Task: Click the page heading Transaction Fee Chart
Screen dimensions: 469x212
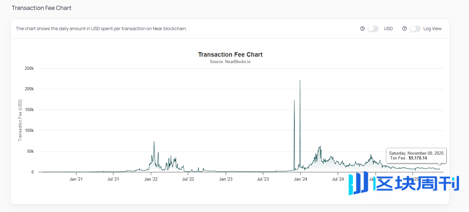Action: tap(41, 8)
